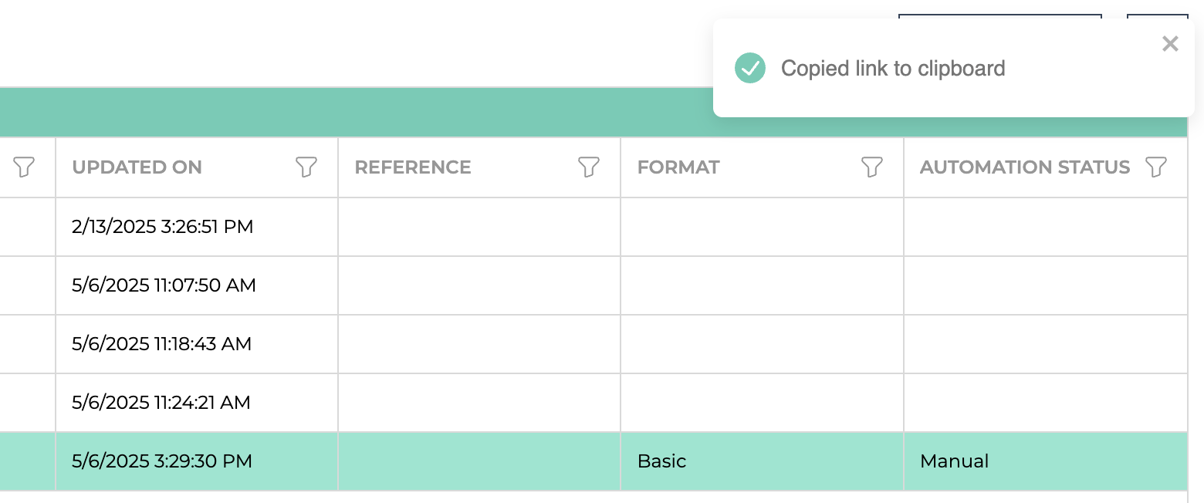1204x503 pixels.
Task: Sort by the Updated On header
Action: click(x=137, y=167)
